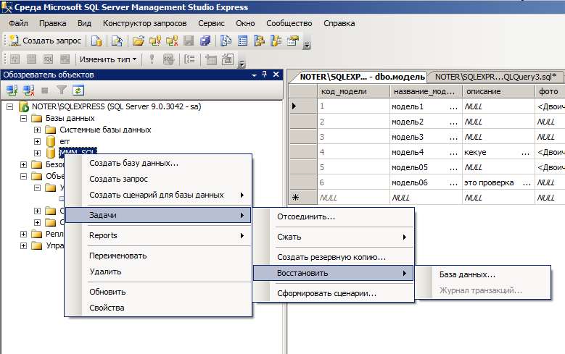This screenshot has height=354, width=565.
Task: Click the toolbar icon with the red X
Action: point(172,41)
